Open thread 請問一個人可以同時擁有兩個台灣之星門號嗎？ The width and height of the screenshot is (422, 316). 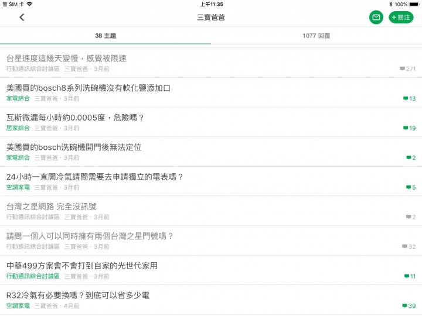[211, 241]
